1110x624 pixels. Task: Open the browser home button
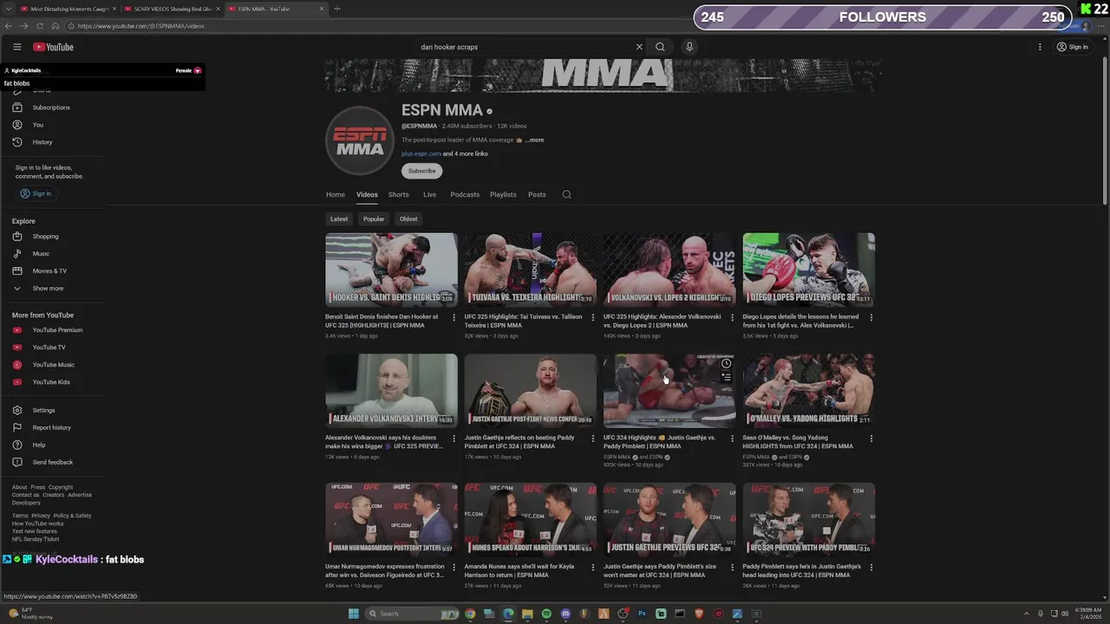click(54, 26)
